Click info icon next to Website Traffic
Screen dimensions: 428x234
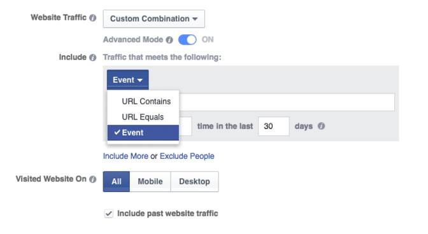tap(93, 18)
